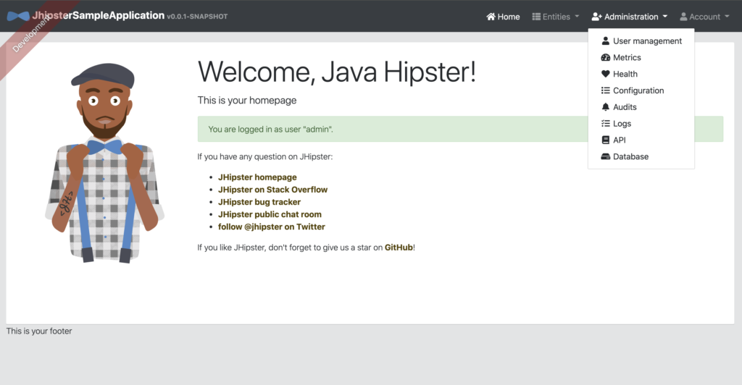Open follow @jhipster on Twitter link
The image size is (742, 385).
coord(272,227)
